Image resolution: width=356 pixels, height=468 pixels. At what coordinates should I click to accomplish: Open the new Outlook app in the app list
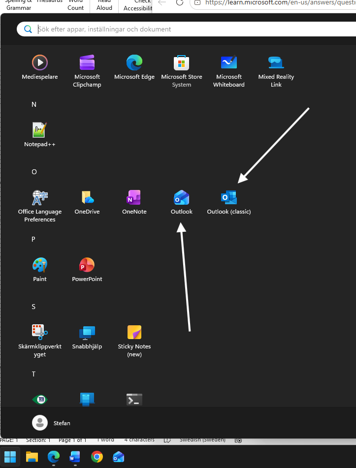[x=182, y=202]
